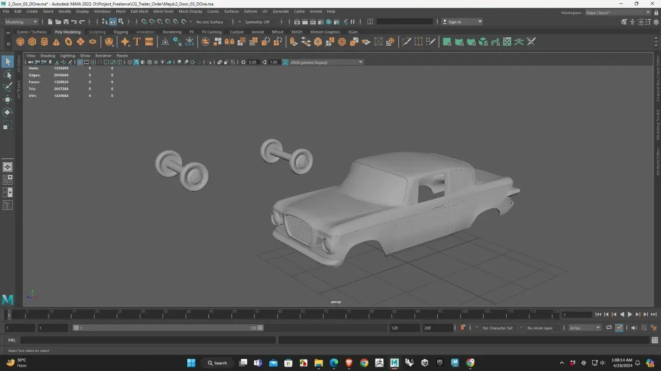Click the save scene icon
The image size is (661, 371).
pyautogui.click(x=66, y=22)
